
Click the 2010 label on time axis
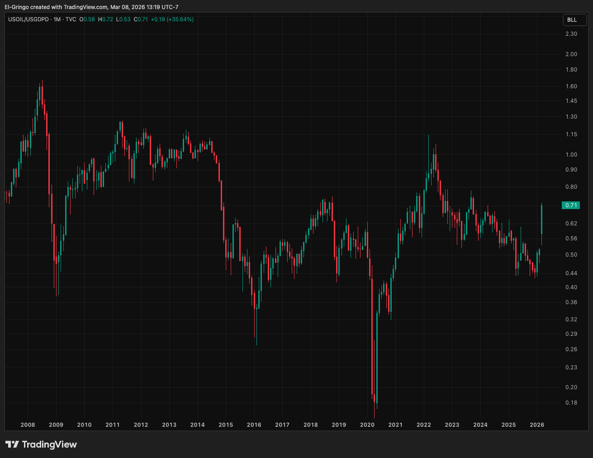tap(84, 425)
